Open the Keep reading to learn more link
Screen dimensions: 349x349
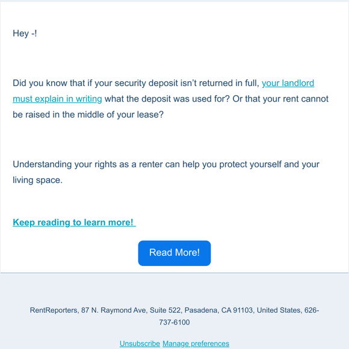click(74, 223)
